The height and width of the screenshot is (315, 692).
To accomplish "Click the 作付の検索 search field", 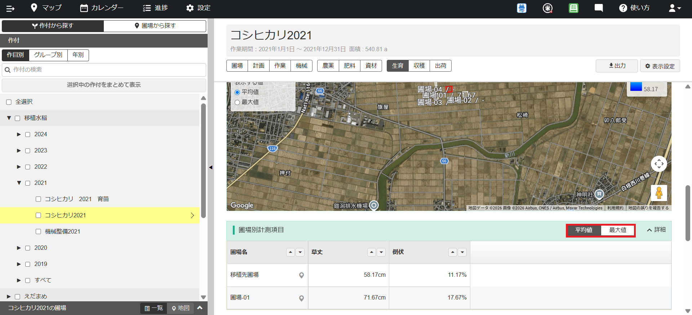I will tap(104, 70).
